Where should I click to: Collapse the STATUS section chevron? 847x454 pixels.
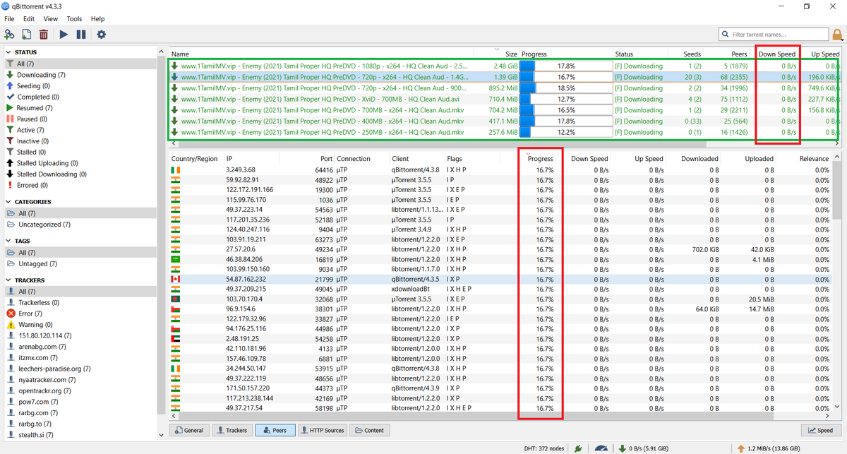(8, 52)
